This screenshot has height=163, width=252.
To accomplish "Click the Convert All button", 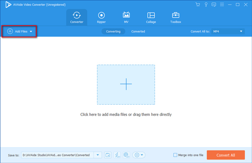I will point(226,155).
